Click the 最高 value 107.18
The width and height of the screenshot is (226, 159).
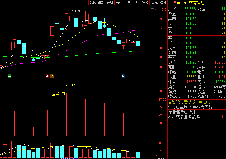(220, 67)
